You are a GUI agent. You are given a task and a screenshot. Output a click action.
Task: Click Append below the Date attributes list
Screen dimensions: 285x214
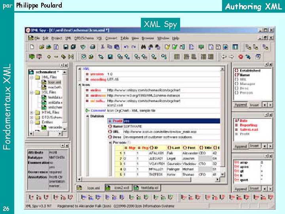point(241,146)
